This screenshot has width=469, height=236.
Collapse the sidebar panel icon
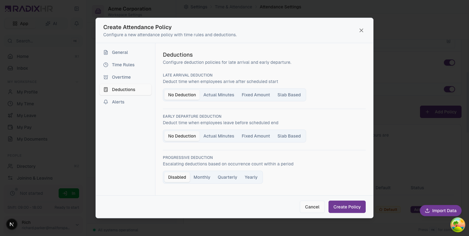(x=77, y=9)
